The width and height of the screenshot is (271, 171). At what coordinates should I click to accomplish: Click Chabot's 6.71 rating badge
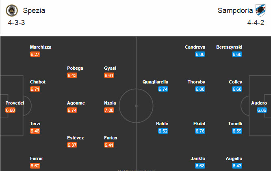(35, 89)
